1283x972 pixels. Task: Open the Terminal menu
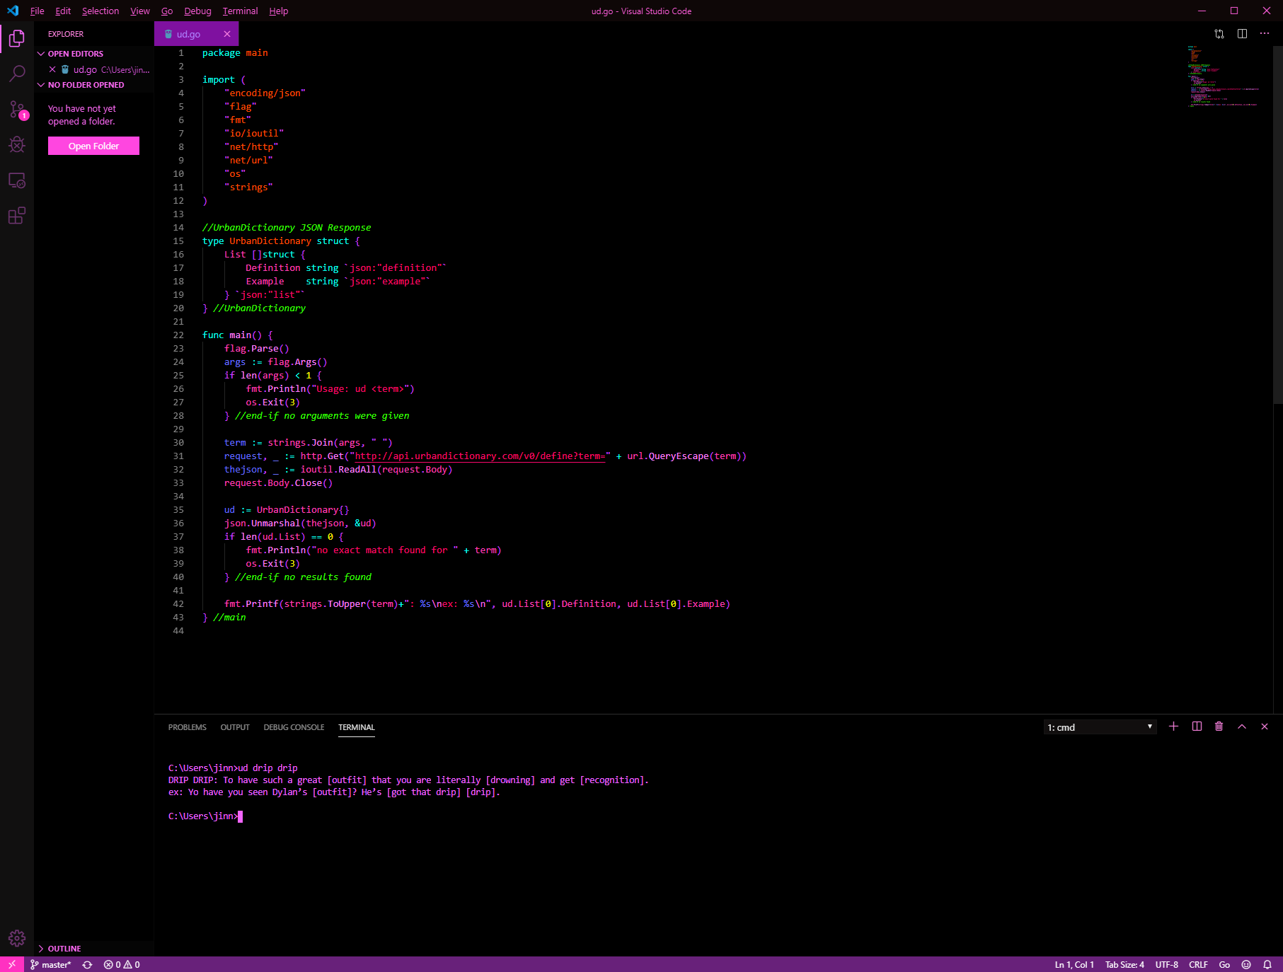[240, 11]
